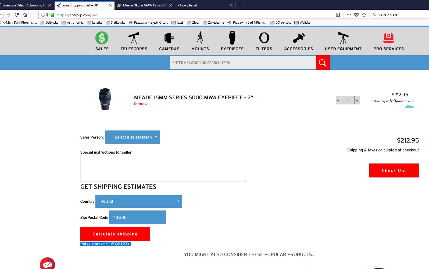The height and width of the screenshot is (269, 429).
Task: Open a new browser tab
Action: (240, 5)
